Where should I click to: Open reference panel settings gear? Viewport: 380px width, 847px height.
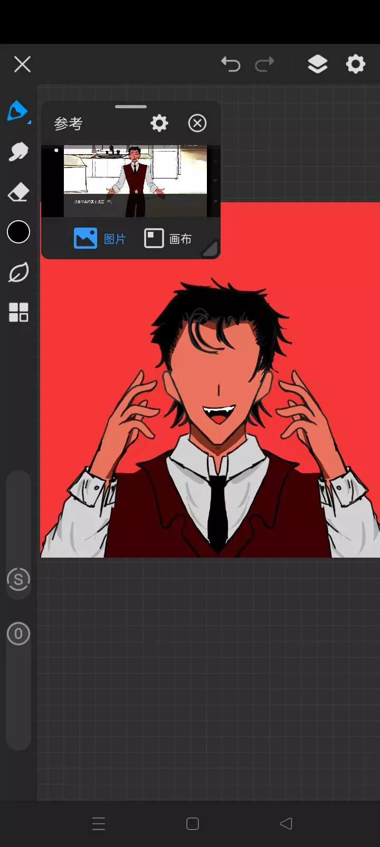tap(159, 123)
